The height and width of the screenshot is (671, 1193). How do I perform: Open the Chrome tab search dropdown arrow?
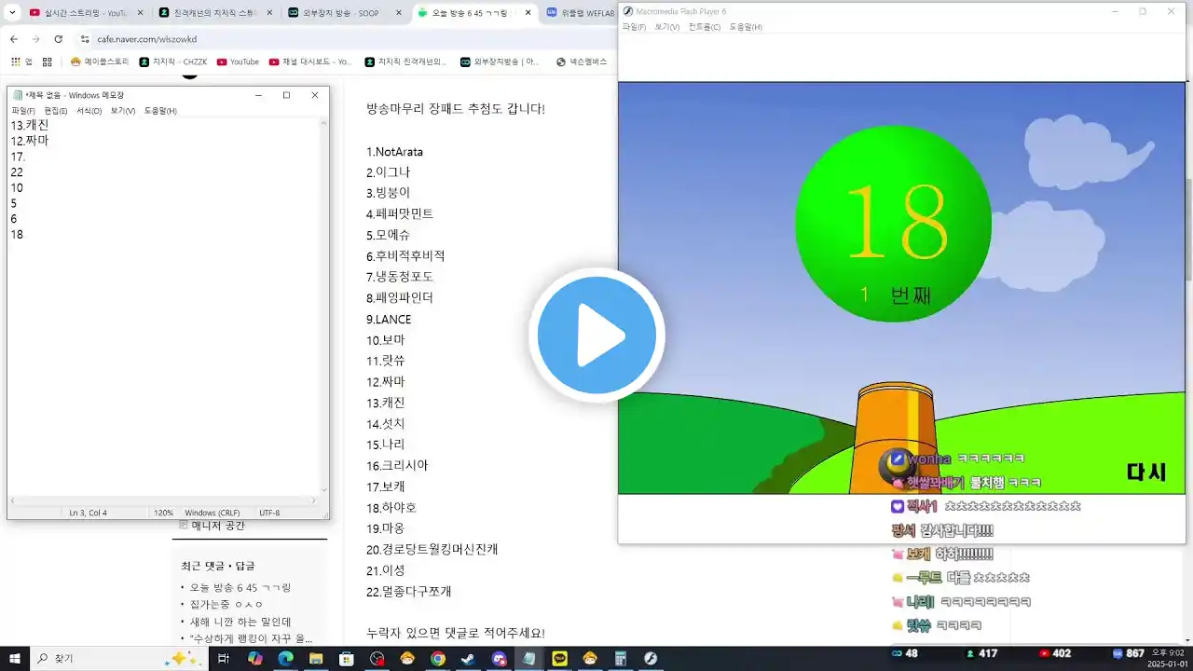[13, 13]
